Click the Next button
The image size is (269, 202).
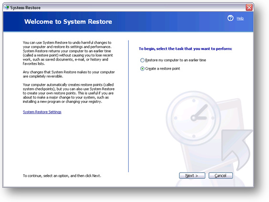pos(192,176)
